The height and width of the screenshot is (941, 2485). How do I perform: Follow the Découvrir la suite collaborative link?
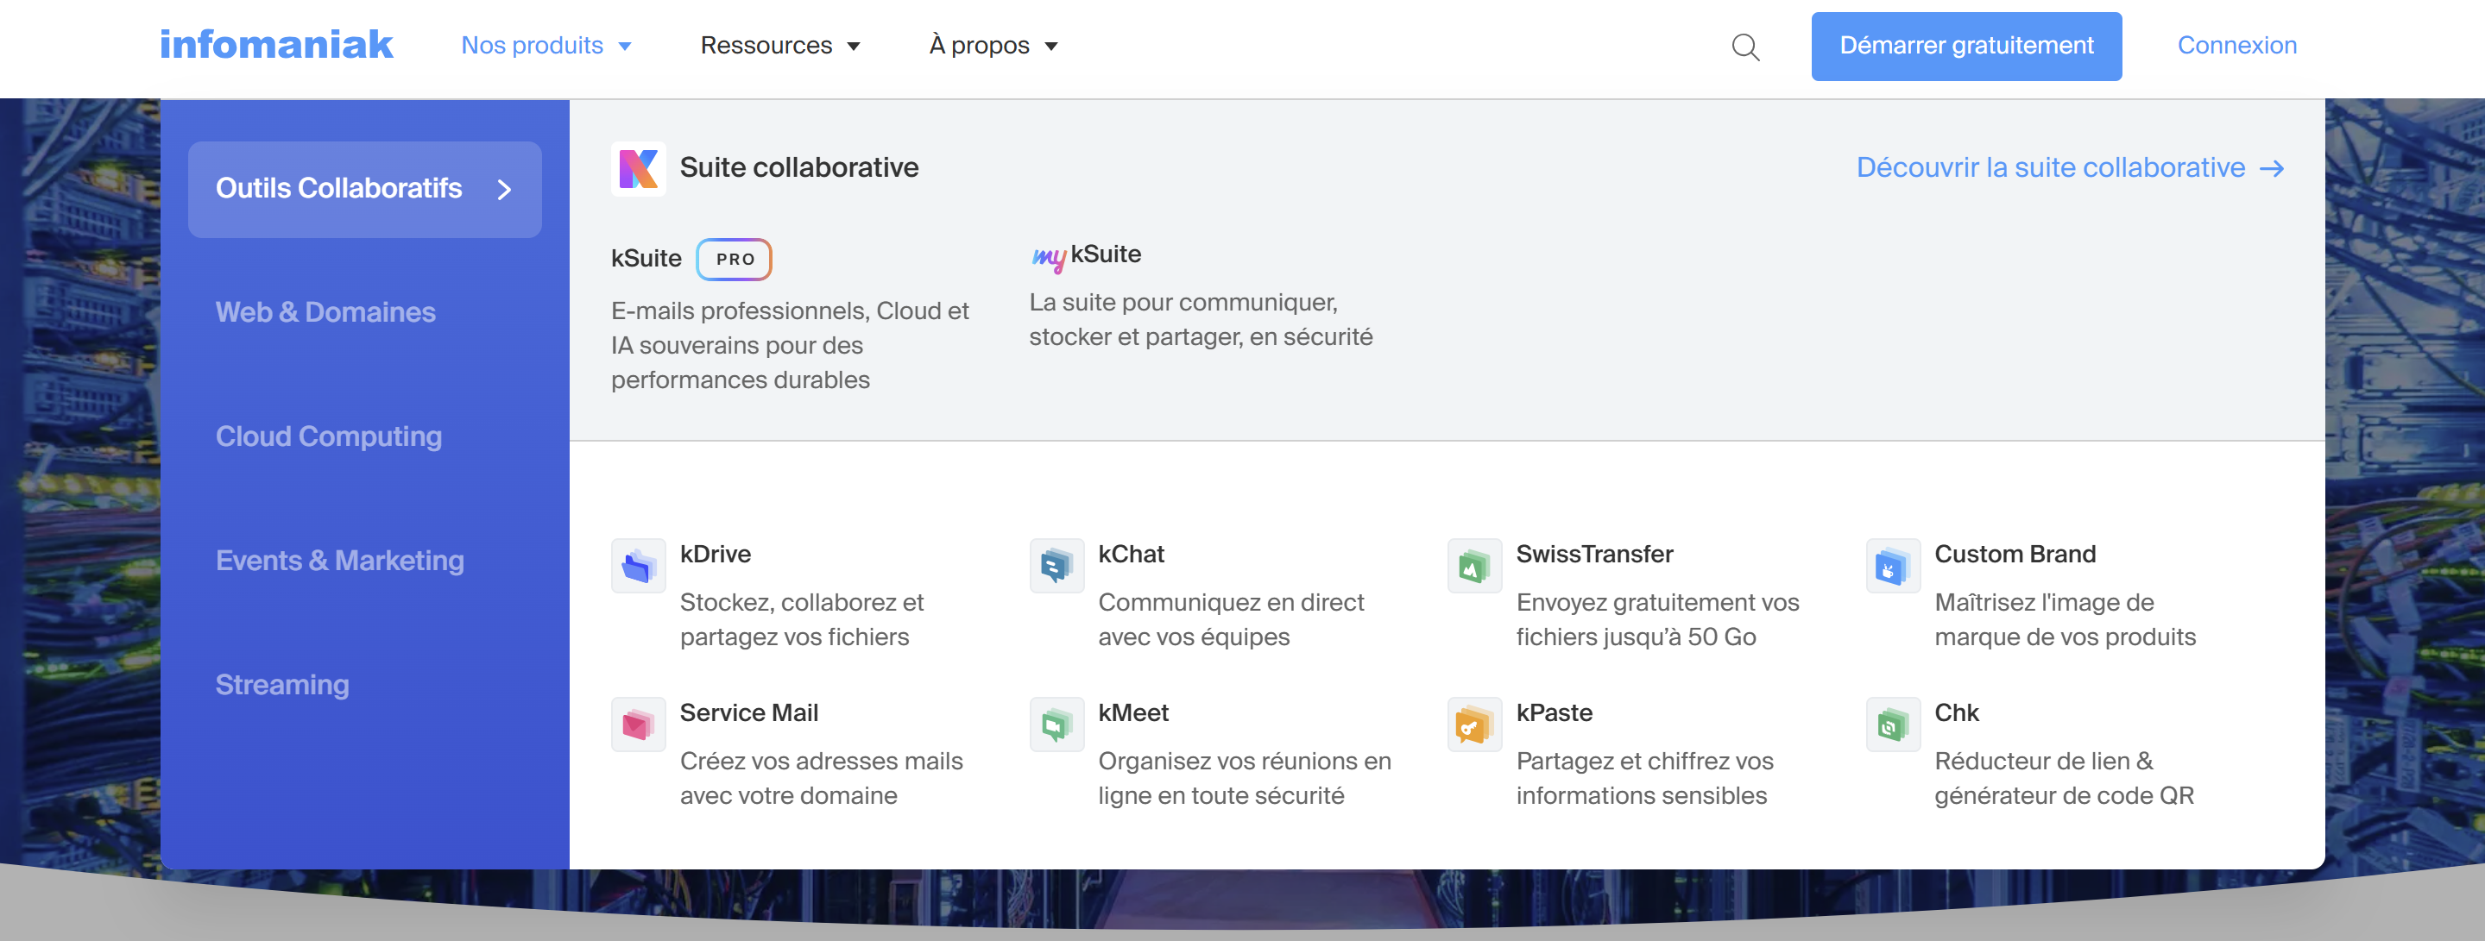(2069, 168)
